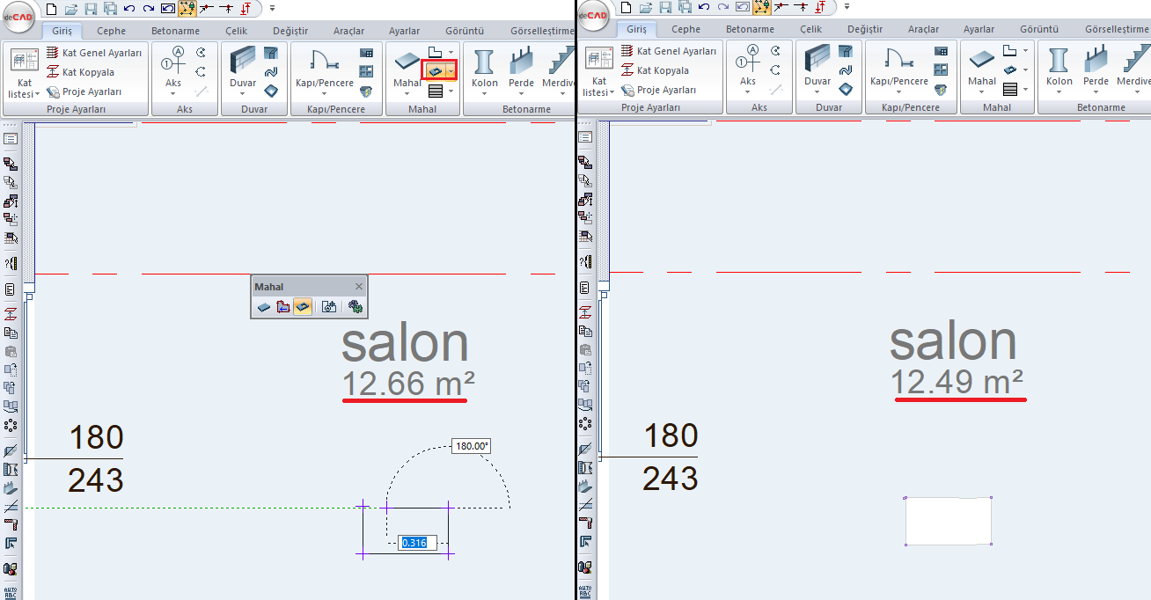This screenshot has height=600, width=1151.
Task: Select the first slab icon in the floating Mahal toolbar
Action: (x=264, y=307)
